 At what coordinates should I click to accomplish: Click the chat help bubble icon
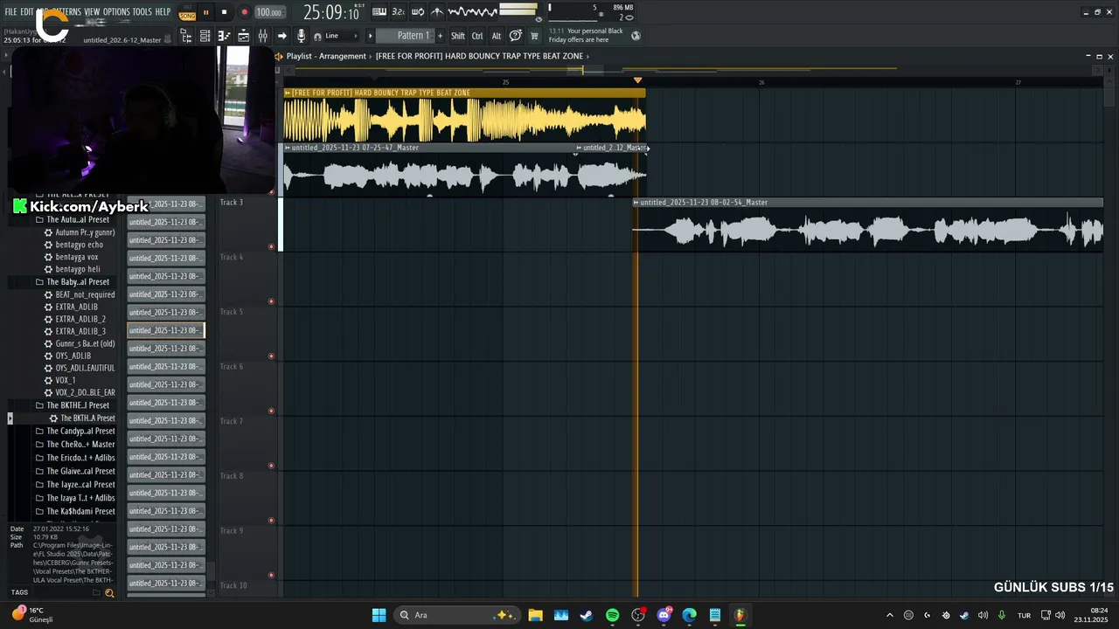click(x=516, y=36)
